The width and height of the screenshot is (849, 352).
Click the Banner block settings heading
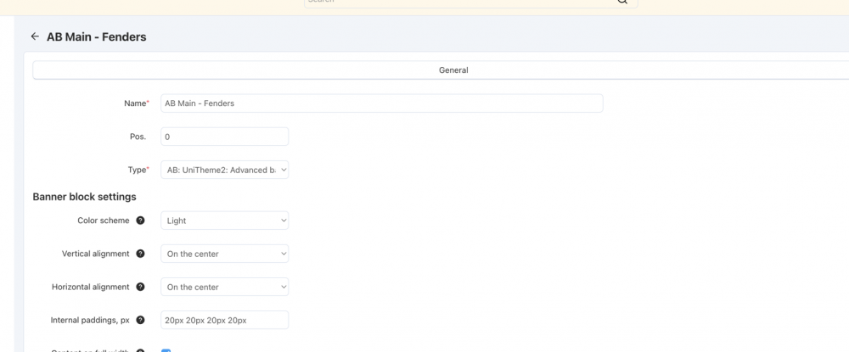pyautogui.click(x=84, y=197)
